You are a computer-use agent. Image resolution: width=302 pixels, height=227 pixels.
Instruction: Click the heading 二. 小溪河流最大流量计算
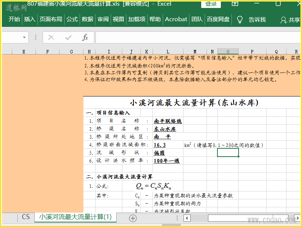119,177
